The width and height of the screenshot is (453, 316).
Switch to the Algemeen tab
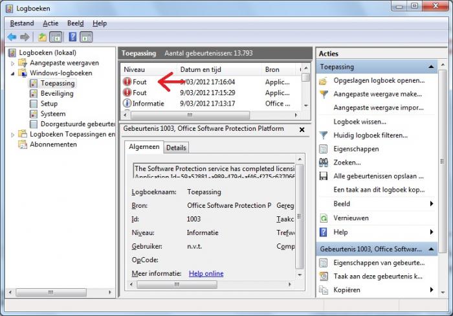[x=144, y=147]
